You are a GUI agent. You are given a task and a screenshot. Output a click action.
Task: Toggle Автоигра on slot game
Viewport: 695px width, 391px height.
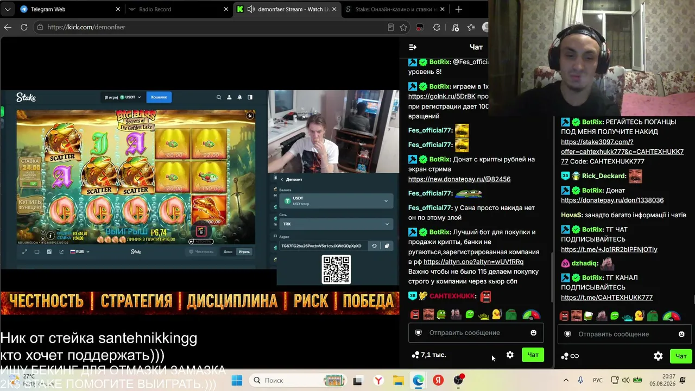201,241
